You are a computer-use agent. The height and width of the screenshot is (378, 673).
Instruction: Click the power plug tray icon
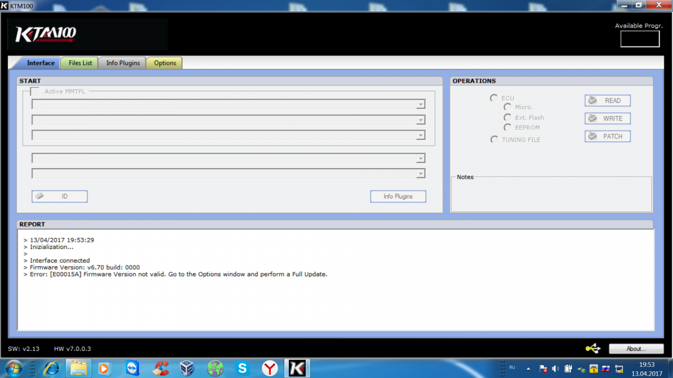[x=568, y=368]
